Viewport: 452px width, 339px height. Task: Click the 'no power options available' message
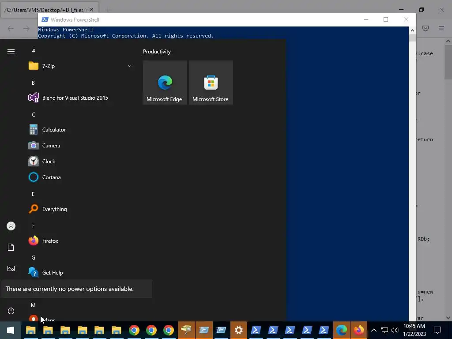[x=69, y=289]
